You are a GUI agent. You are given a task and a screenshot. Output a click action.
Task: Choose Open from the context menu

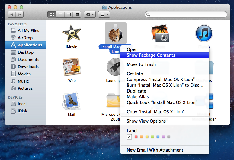(x=165, y=49)
